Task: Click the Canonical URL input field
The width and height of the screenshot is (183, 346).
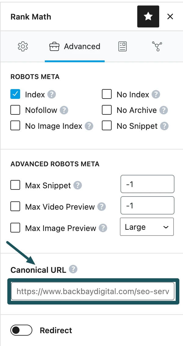Action: [x=93, y=291]
